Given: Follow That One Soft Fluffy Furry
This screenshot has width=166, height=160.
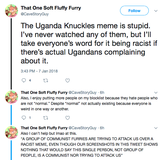Looking at the screenshot, I should tap(134, 11).
